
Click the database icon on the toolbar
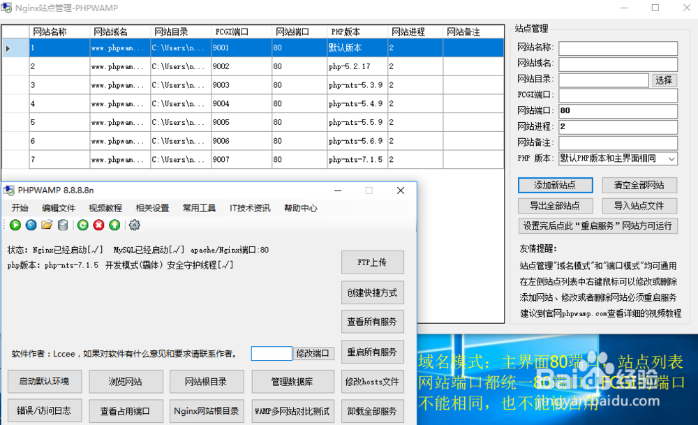pos(62,225)
